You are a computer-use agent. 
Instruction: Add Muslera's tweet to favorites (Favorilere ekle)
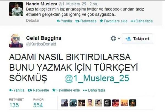pos(114,21)
